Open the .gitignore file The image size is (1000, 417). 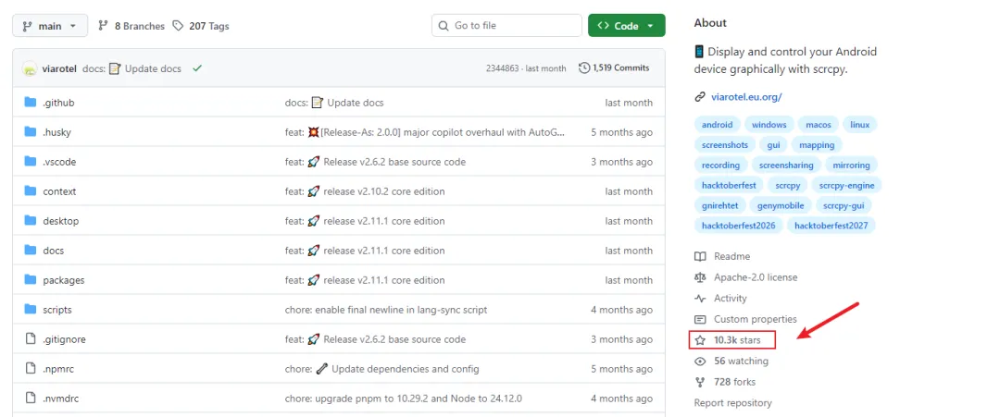tap(65, 339)
